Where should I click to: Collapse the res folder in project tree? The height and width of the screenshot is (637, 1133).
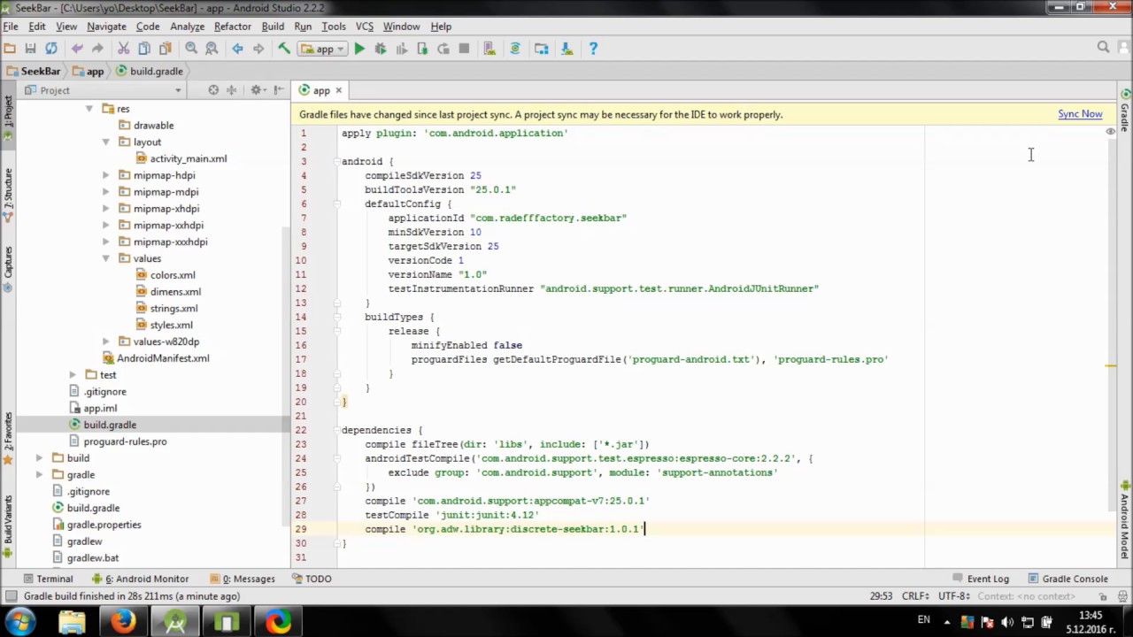click(x=89, y=109)
